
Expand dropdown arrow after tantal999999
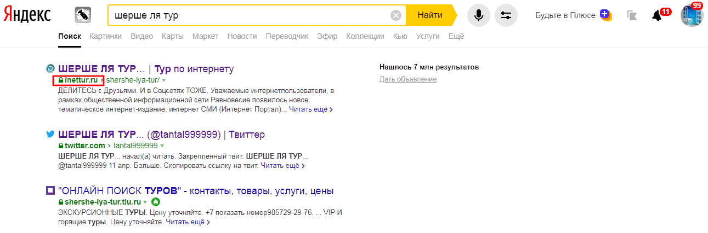coord(162,146)
